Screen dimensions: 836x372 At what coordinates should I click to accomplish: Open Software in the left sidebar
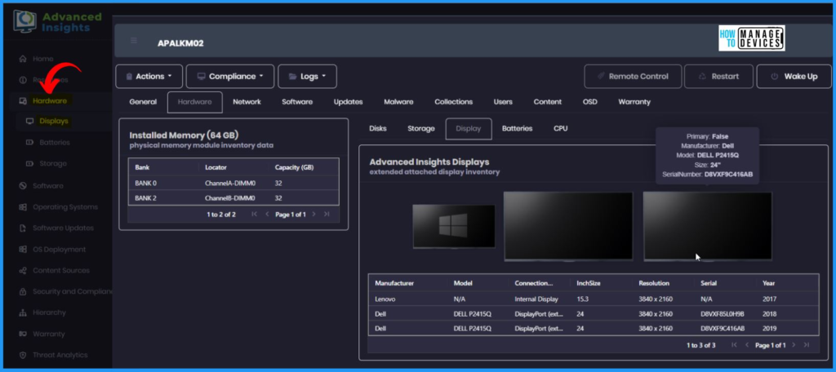[x=48, y=186]
